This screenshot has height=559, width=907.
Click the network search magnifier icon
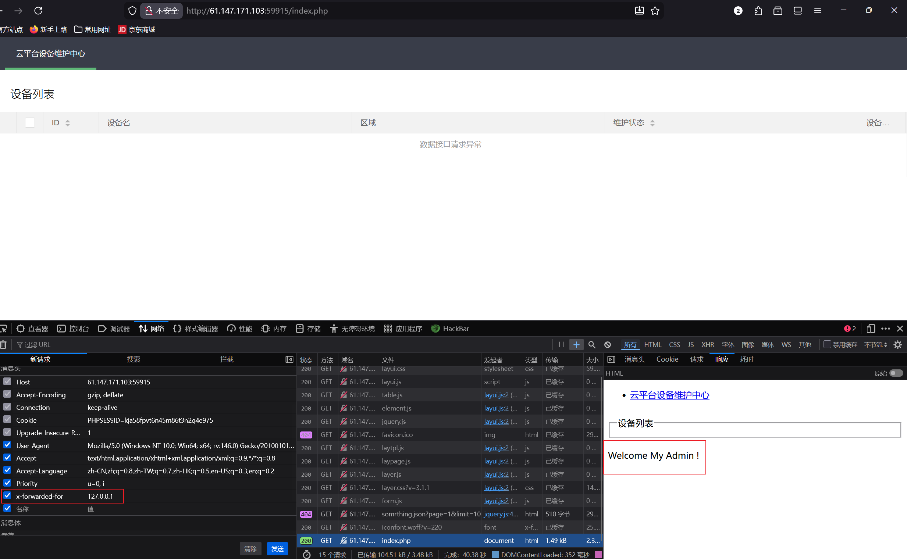tap(592, 345)
